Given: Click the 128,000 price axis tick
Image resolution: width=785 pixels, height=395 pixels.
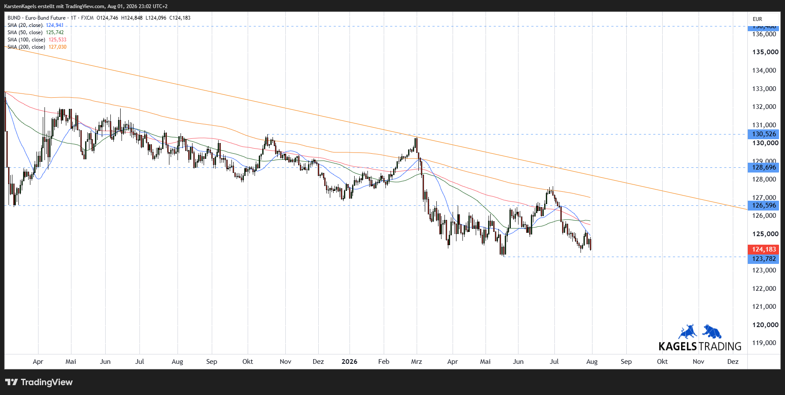Looking at the screenshot, I should click(x=764, y=179).
